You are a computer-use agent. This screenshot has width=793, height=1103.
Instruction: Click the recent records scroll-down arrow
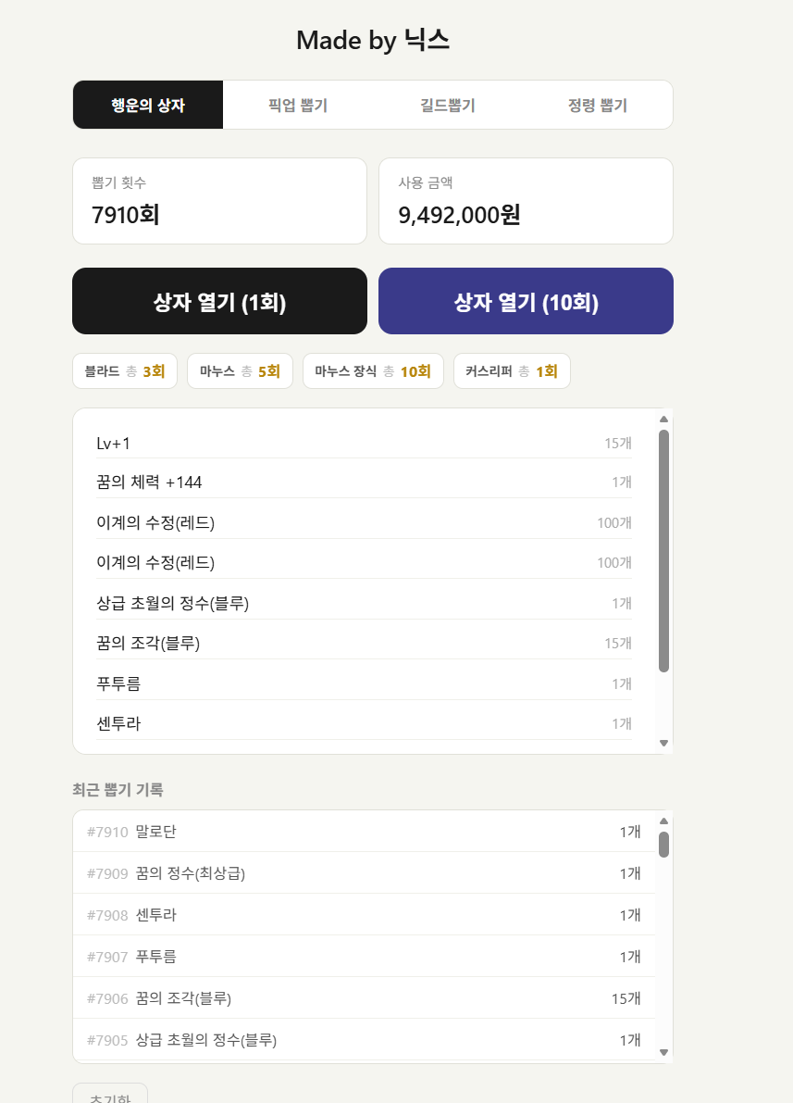(x=663, y=1052)
